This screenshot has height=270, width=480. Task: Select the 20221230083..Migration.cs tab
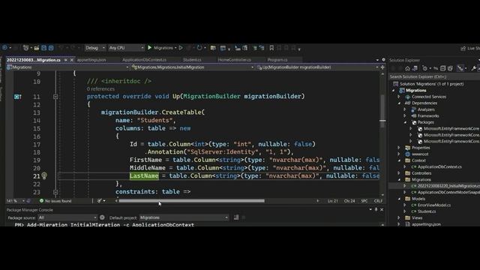click(33, 60)
